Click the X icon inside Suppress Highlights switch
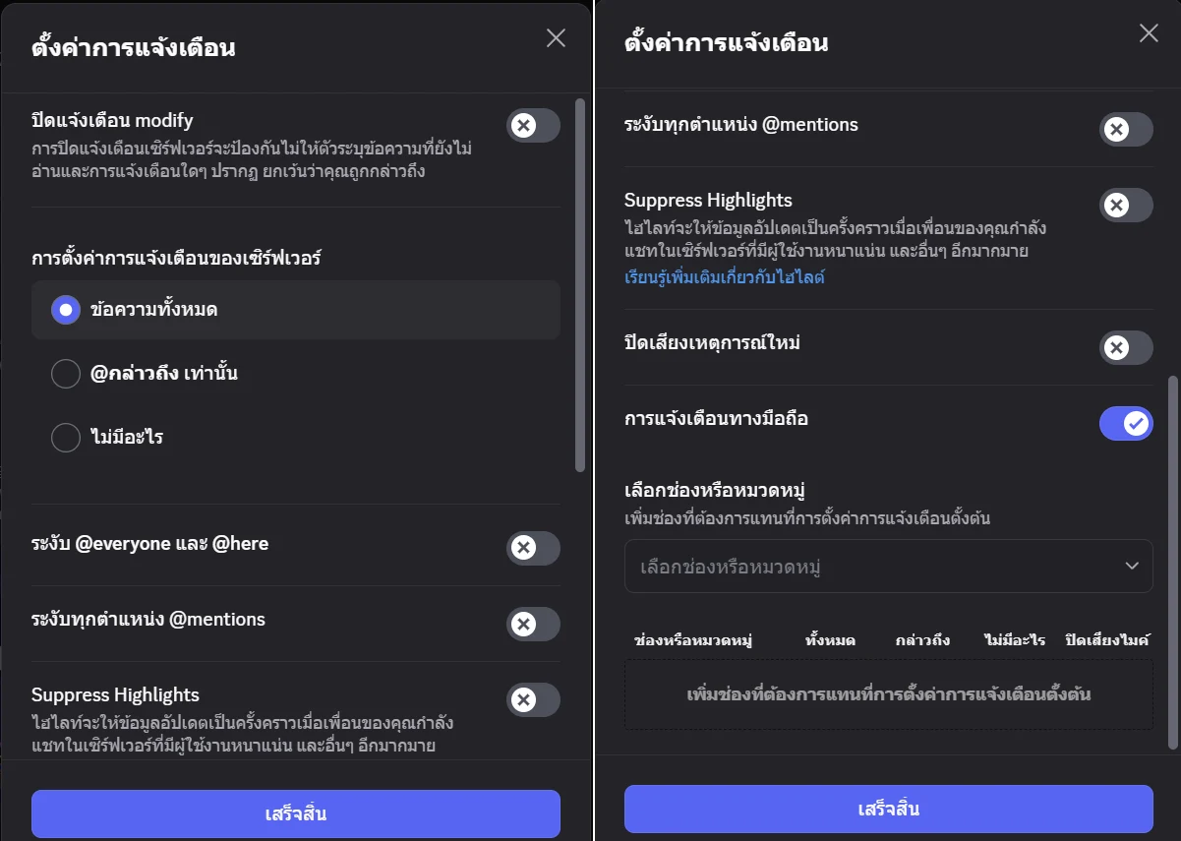This screenshot has height=841, width=1181. click(x=1118, y=205)
